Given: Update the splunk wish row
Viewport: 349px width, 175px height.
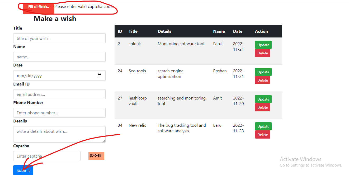Looking at the screenshot, I should 263,45.
